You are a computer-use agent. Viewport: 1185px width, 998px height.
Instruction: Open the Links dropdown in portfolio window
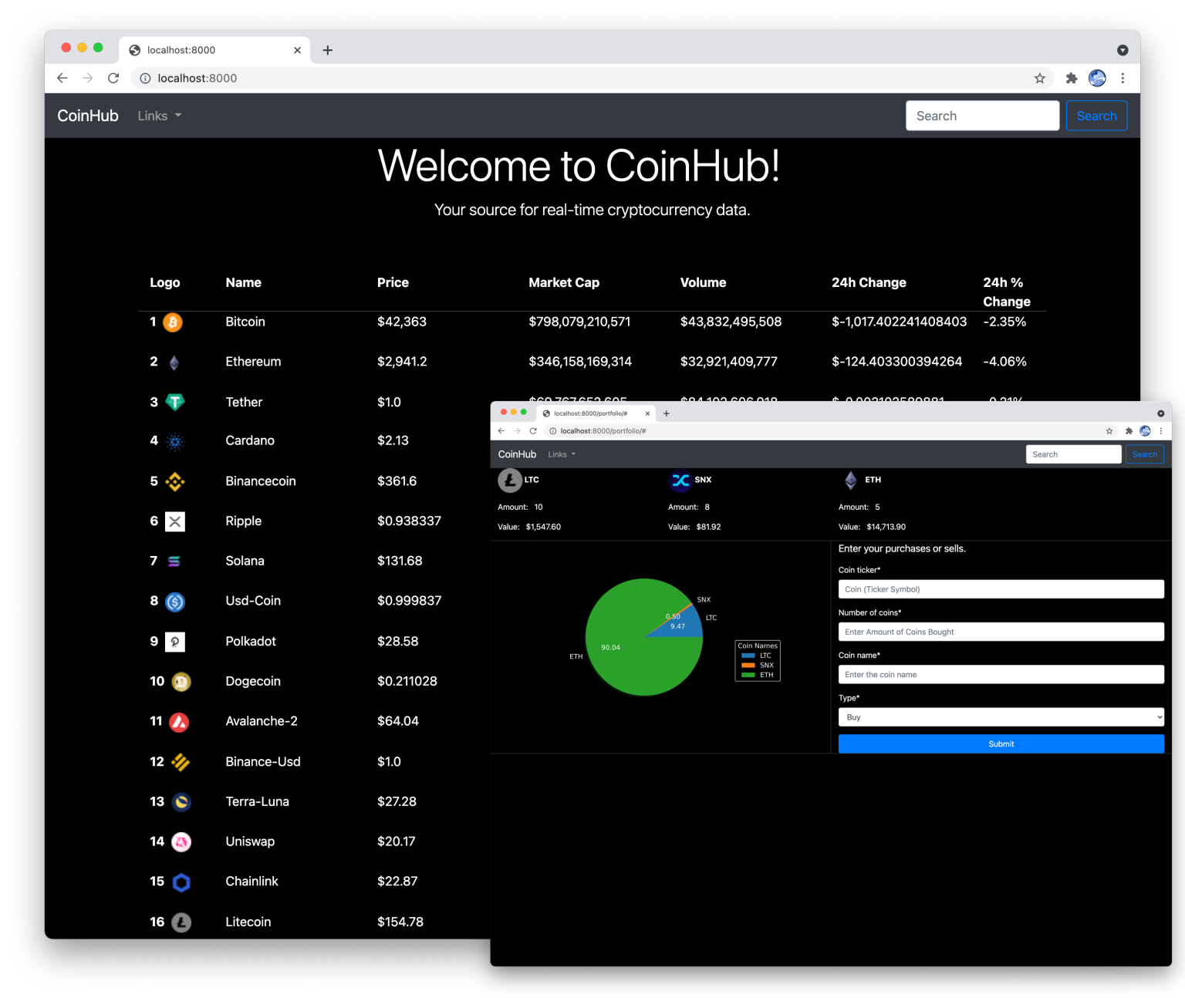pos(562,454)
